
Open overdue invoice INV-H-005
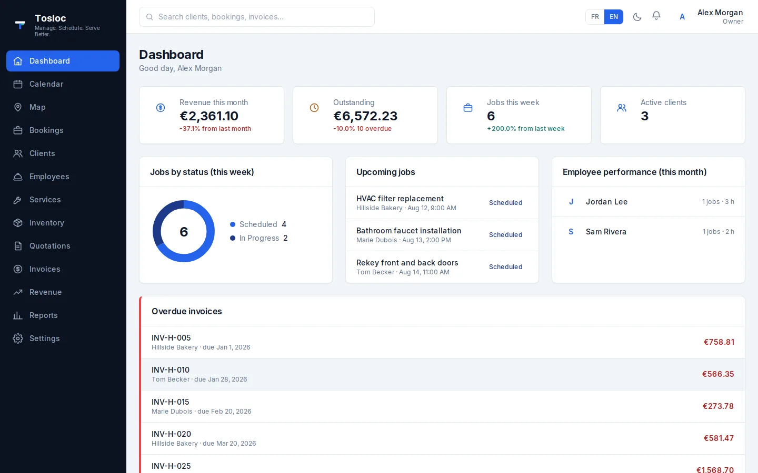443,342
